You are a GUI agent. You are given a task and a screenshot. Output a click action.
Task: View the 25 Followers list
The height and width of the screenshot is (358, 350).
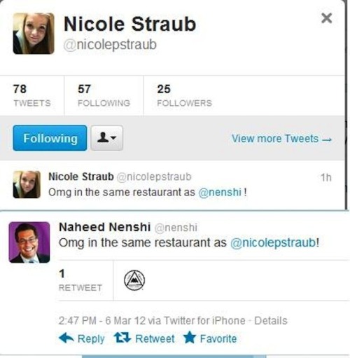coord(184,95)
